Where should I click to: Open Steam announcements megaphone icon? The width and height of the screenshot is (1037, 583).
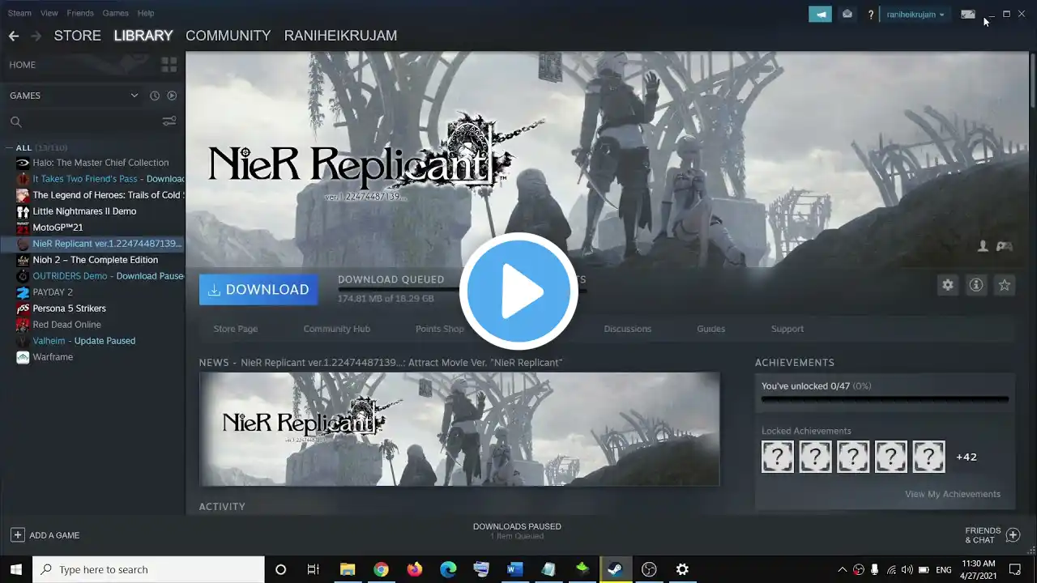pyautogui.click(x=820, y=14)
